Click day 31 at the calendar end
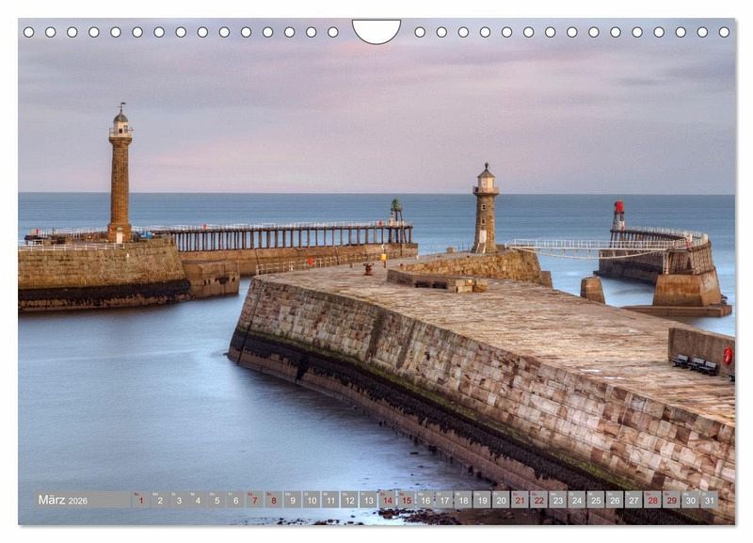The width and height of the screenshot is (753, 543). pos(709,500)
